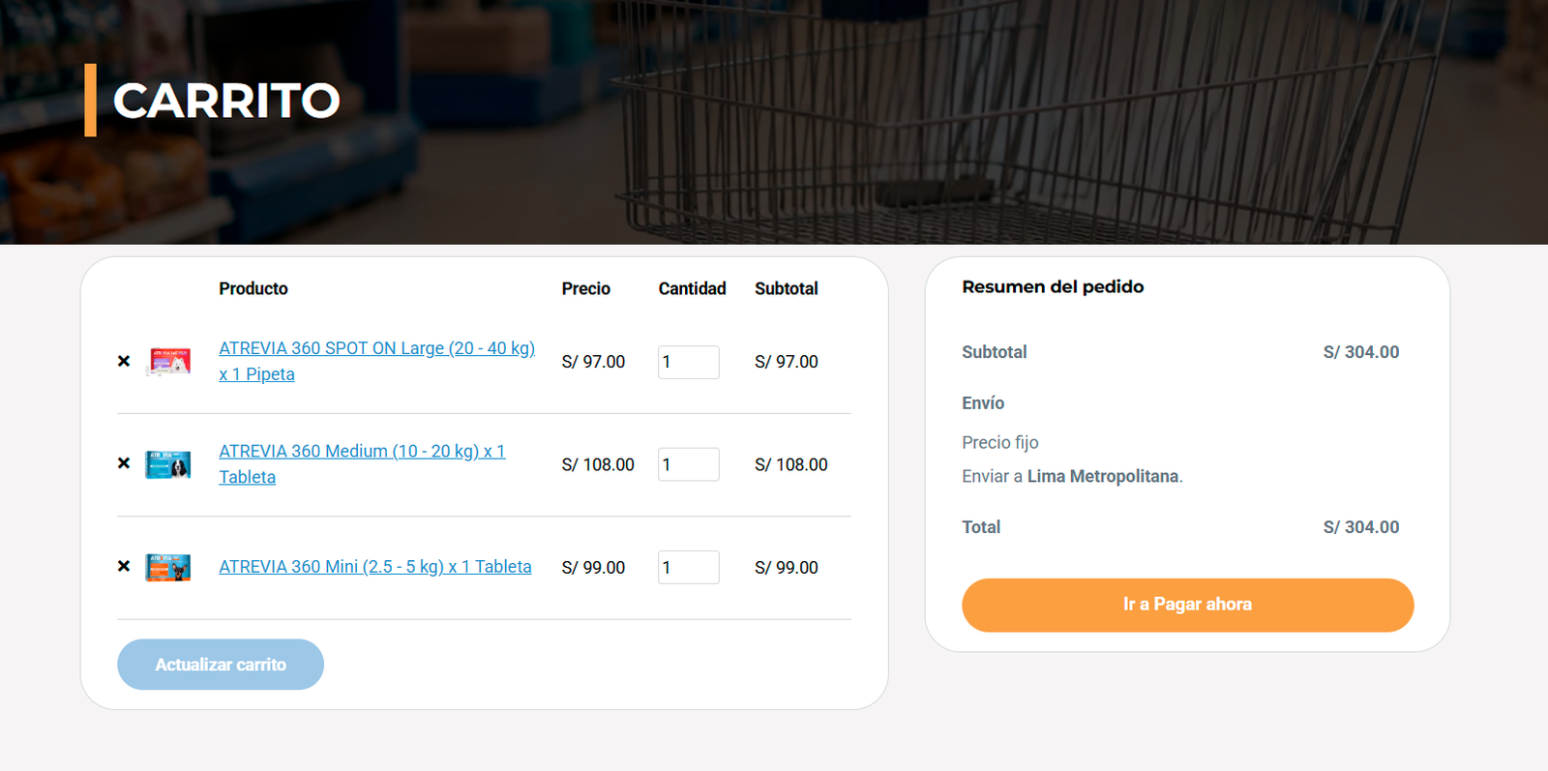Click Ir a Pagar ahora button
Screen dimensions: 1548x771
pyautogui.click(x=1188, y=605)
